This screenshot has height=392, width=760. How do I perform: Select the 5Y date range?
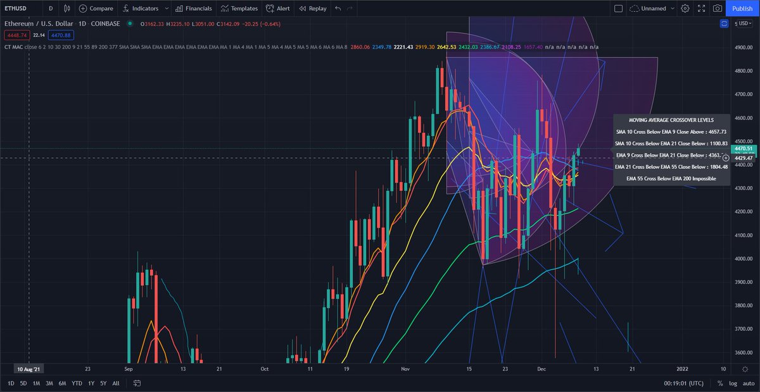(x=103, y=383)
